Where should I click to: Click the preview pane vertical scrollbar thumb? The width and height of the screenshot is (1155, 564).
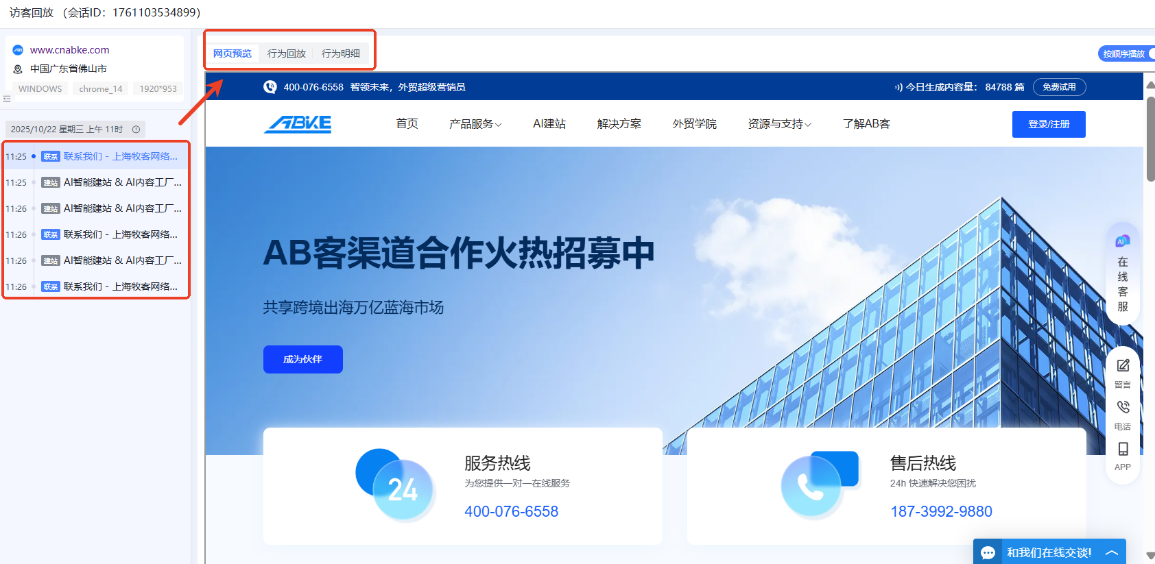[1150, 139]
